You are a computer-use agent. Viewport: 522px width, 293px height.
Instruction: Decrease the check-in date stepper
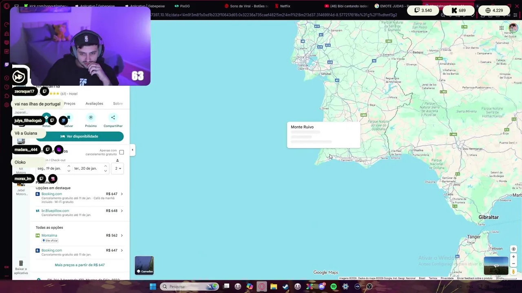69,171
